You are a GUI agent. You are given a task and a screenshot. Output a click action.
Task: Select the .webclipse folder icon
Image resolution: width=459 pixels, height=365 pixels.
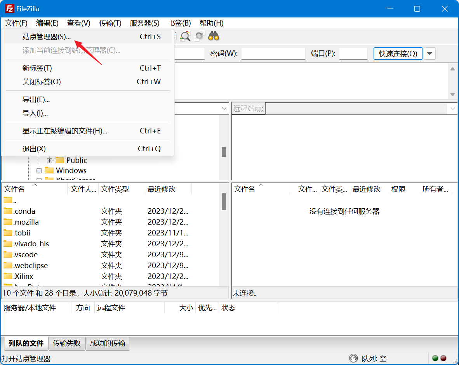point(8,265)
